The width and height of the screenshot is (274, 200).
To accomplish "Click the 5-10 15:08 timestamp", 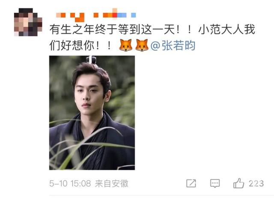I will (x=70, y=184).
